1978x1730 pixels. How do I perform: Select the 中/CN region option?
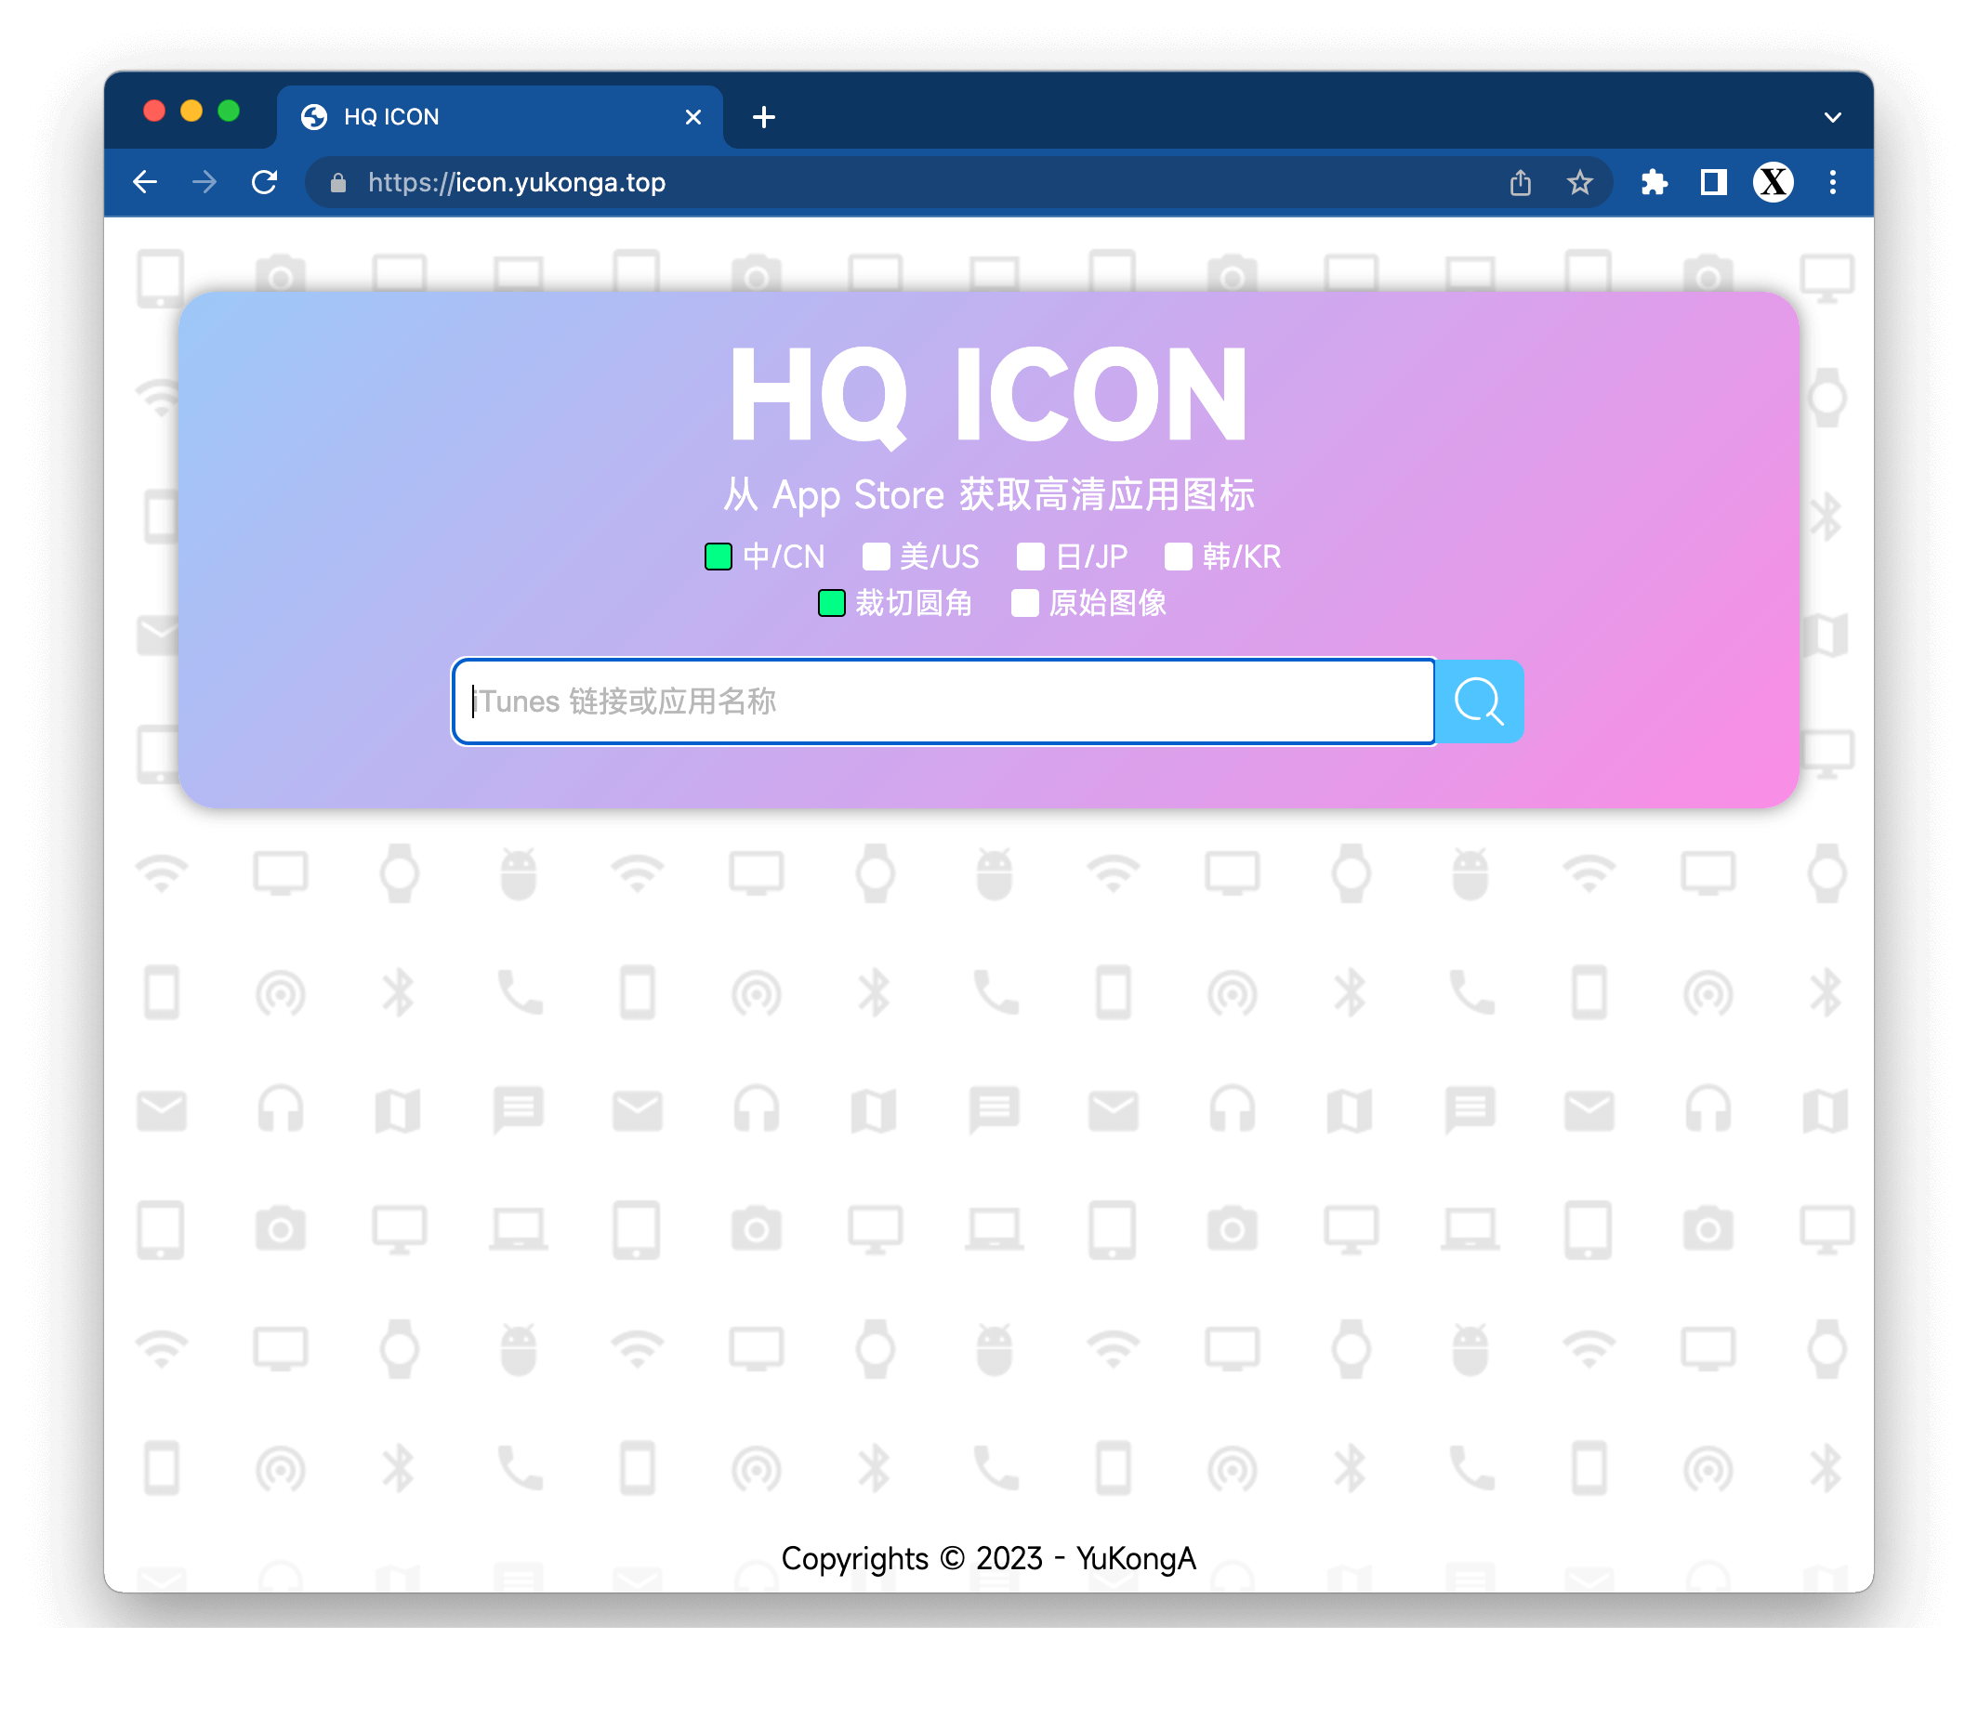pos(719,557)
